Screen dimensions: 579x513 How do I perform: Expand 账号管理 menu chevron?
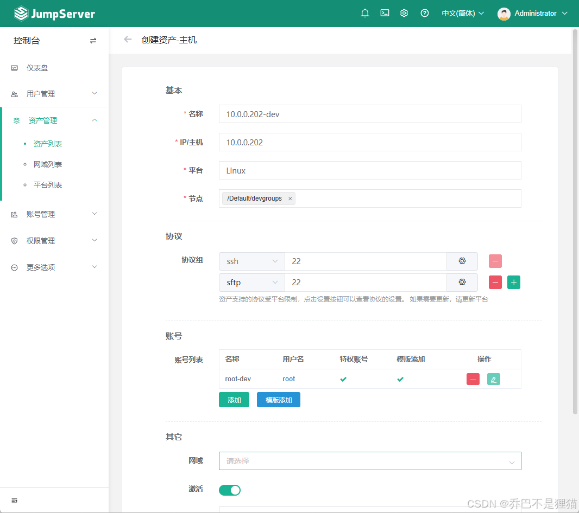click(x=95, y=214)
